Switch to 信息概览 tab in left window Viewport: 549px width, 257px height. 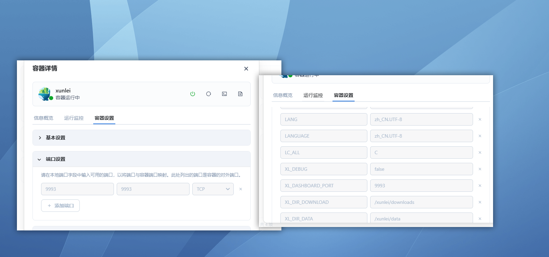tap(44, 118)
